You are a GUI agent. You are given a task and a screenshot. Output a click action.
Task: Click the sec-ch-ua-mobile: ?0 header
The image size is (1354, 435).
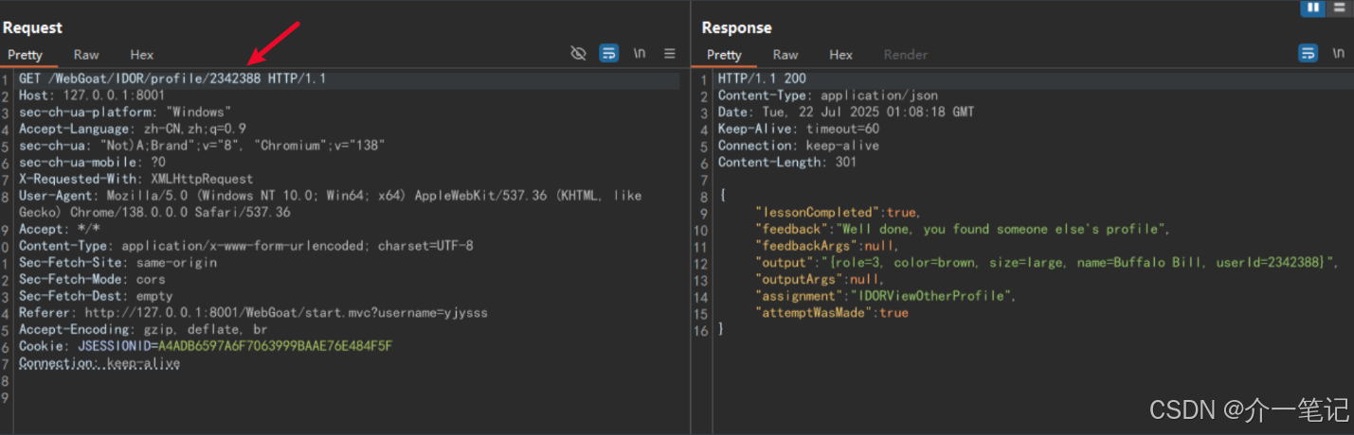coord(92,163)
